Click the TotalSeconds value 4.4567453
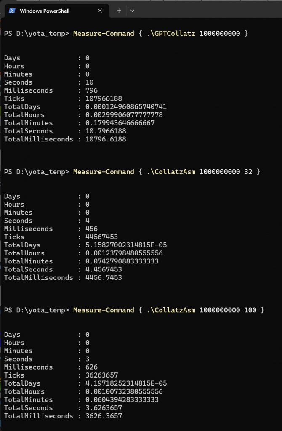The width and height of the screenshot is (282, 431). pos(104,269)
